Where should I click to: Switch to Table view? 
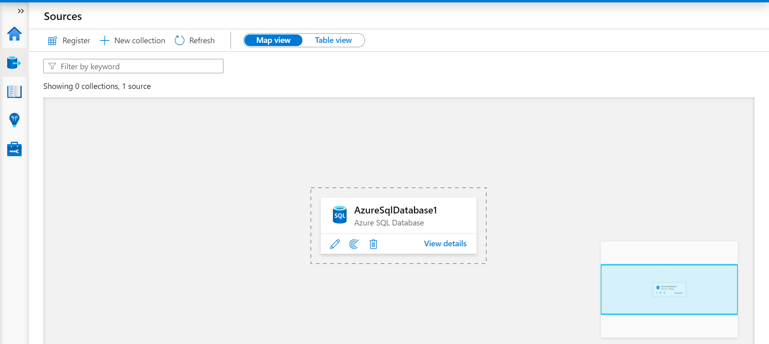(x=333, y=40)
